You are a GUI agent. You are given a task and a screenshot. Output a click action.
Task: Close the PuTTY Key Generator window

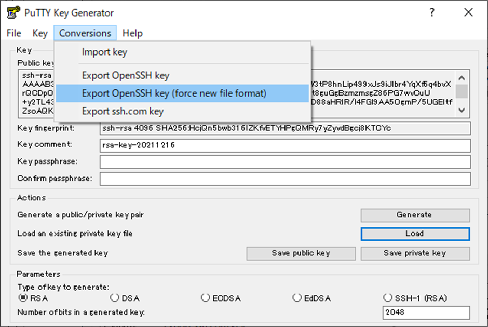click(x=468, y=12)
